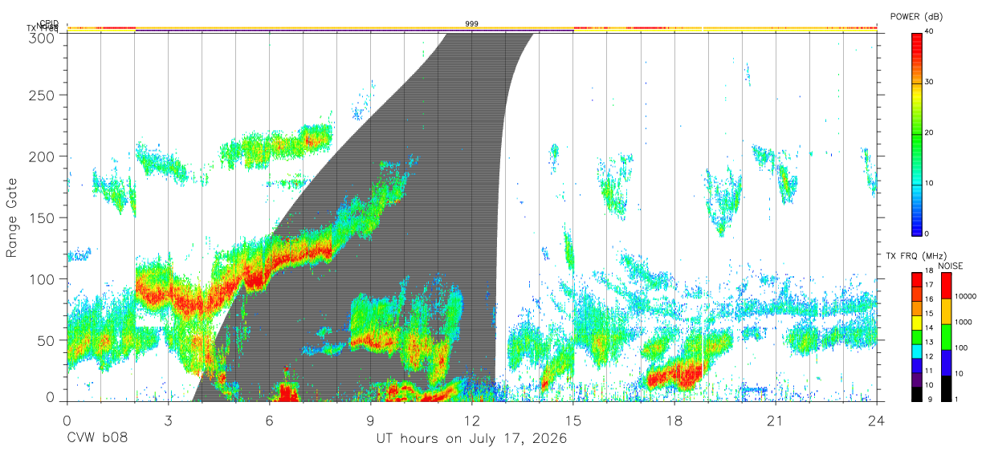Click the 'NOISE' legend title
The image size is (986, 455).
[951, 266]
